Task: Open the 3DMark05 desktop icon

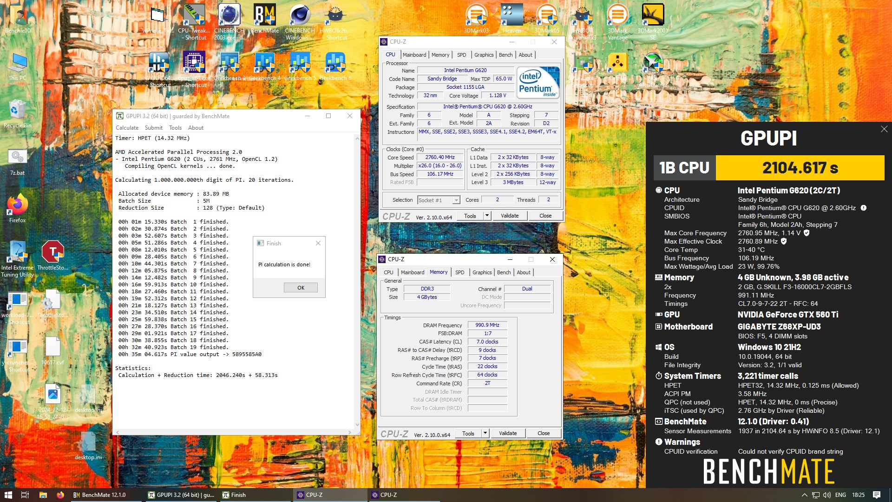Action: tap(547, 19)
